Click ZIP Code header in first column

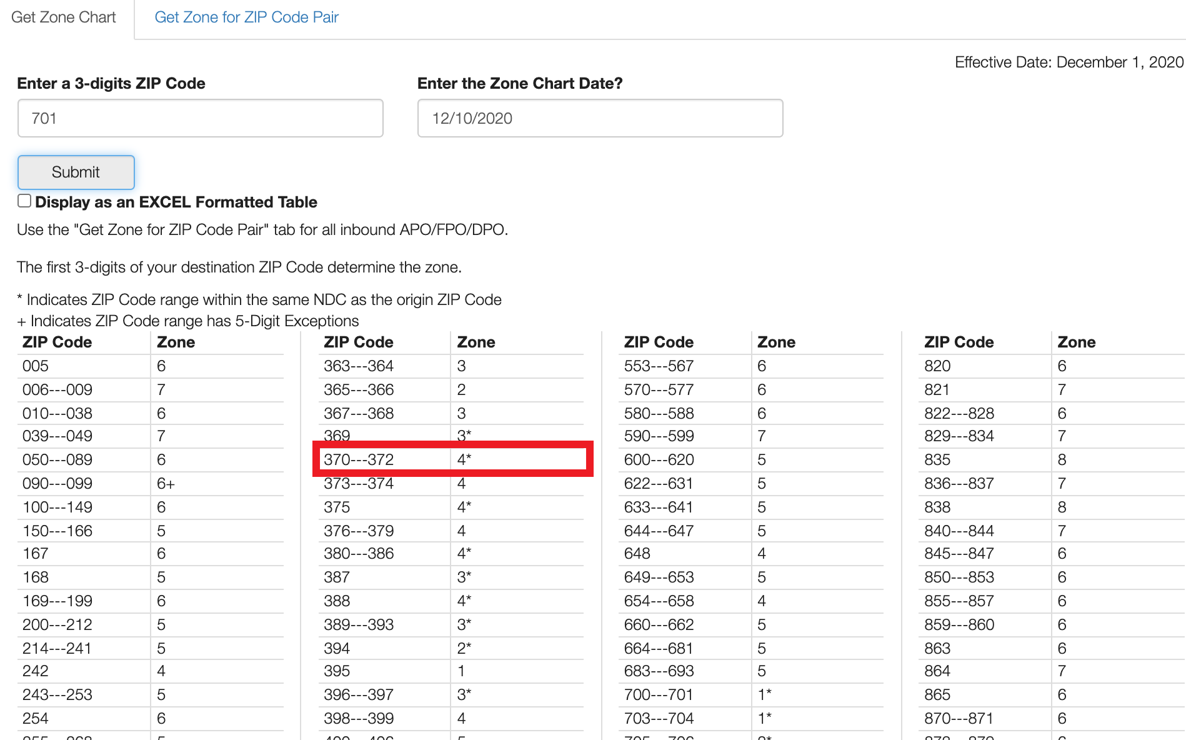(x=57, y=342)
